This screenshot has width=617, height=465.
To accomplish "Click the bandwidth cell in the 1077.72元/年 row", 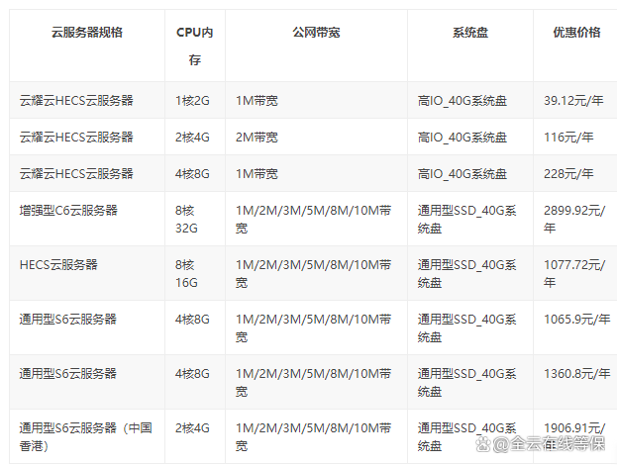I will [x=314, y=273].
